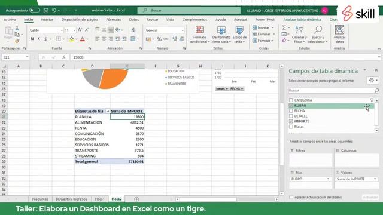Open the FECHA chart field button
The height and width of the screenshot is (215, 383).
(x=237, y=89)
